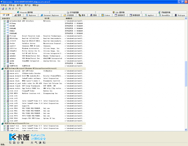This screenshot has height=146, width=188.
Task: Click the codec icon of vidc.cvid entry
Action: (x=8, y=91)
